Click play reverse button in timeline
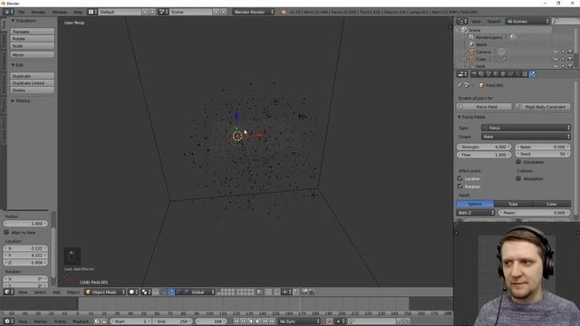This screenshot has width=580, height=326. tap(250, 321)
